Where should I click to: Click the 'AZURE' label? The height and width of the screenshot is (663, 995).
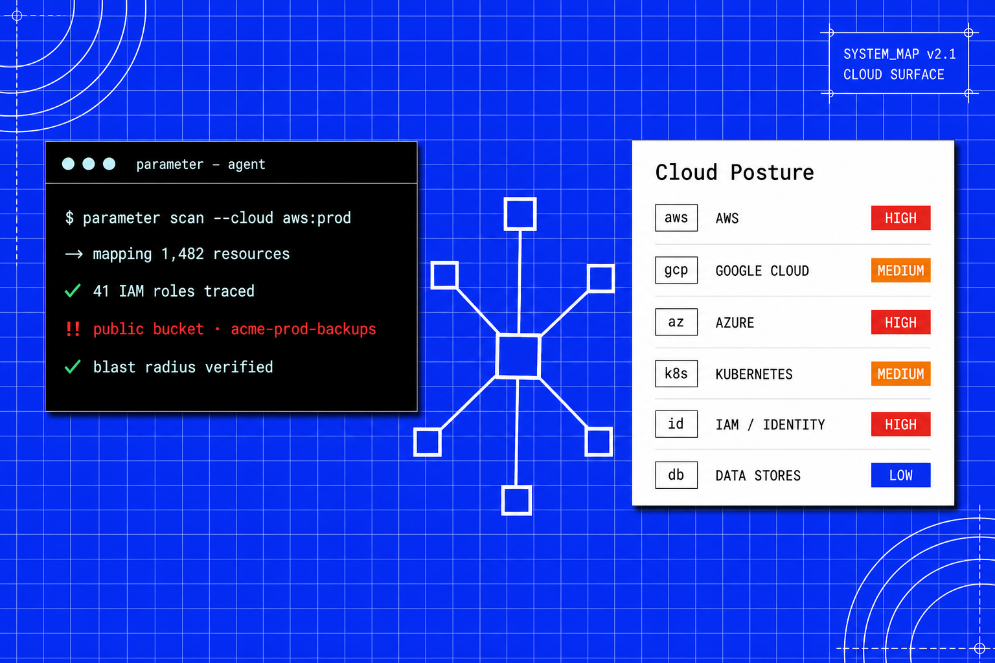735,322
